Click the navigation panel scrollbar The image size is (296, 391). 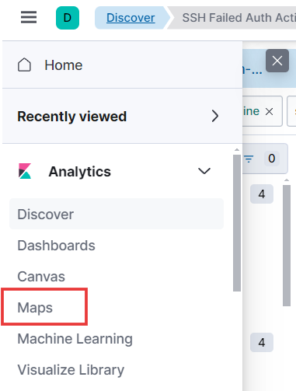(237, 223)
